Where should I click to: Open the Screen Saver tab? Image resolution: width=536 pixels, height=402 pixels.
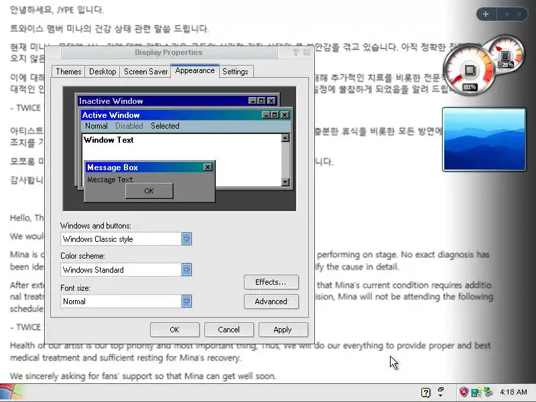[x=145, y=72]
